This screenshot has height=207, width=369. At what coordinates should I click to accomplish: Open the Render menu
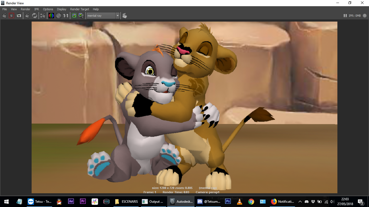(x=25, y=9)
